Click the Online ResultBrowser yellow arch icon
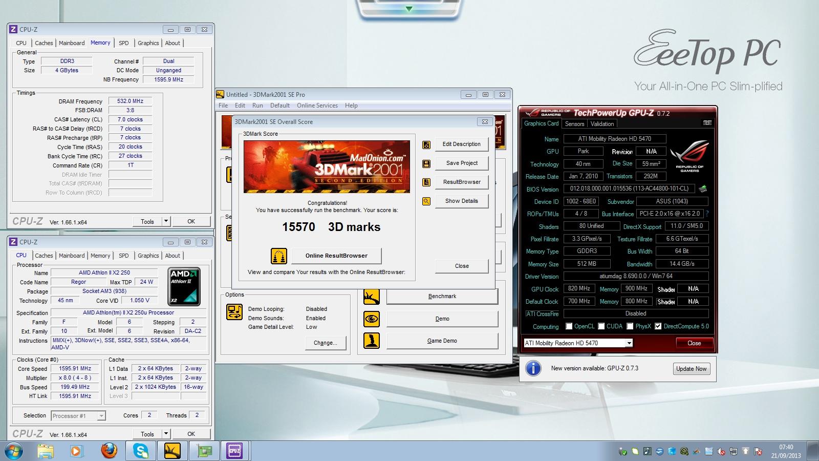This screenshot has width=819, height=461. click(x=279, y=256)
